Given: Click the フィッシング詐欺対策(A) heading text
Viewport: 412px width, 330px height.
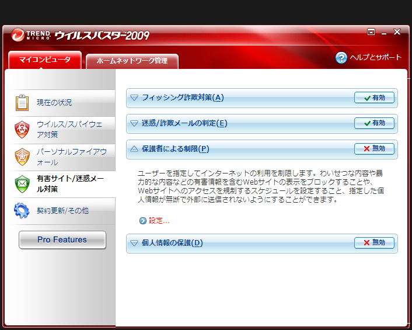Looking at the screenshot, I should point(183,98).
